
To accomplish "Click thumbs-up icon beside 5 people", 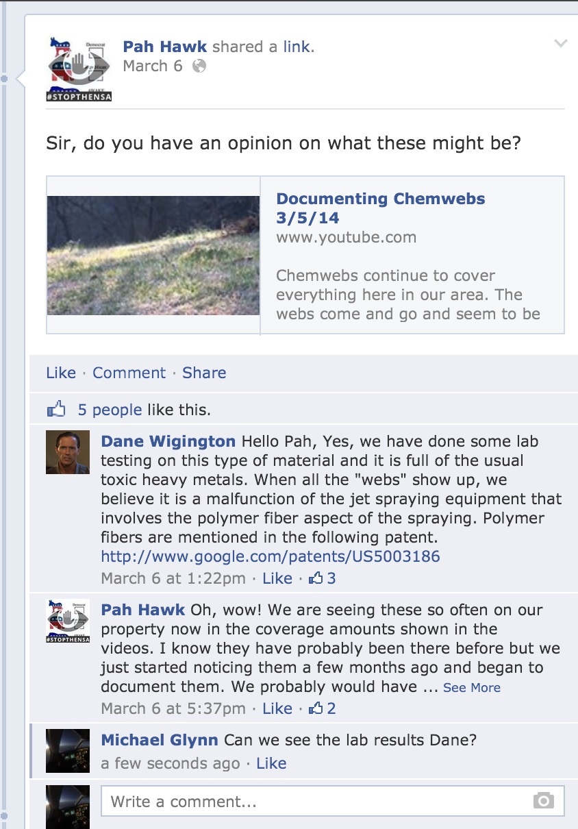I will (56, 410).
